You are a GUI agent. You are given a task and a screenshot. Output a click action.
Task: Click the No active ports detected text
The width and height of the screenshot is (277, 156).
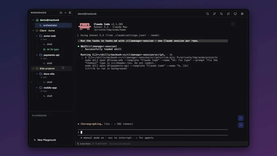click(120, 144)
